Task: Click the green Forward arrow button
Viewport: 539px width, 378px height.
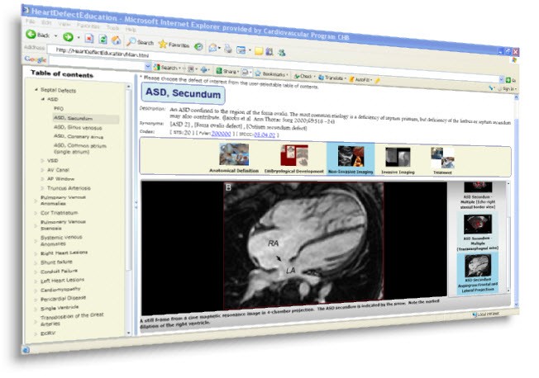Action: coord(68,37)
